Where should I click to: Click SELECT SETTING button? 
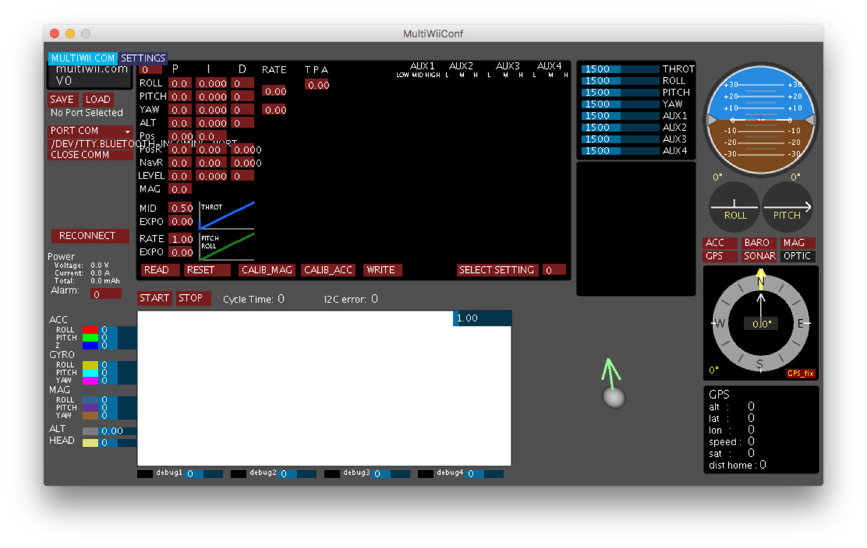coord(498,270)
